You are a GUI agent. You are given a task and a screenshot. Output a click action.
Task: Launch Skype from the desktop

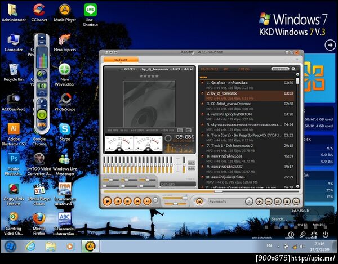(65, 132)
